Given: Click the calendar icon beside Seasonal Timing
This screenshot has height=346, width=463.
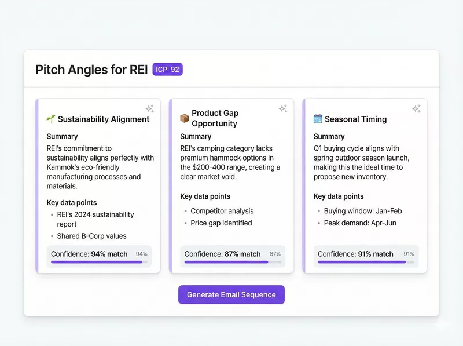Looking at the screenshot, I should coord(318,119).
